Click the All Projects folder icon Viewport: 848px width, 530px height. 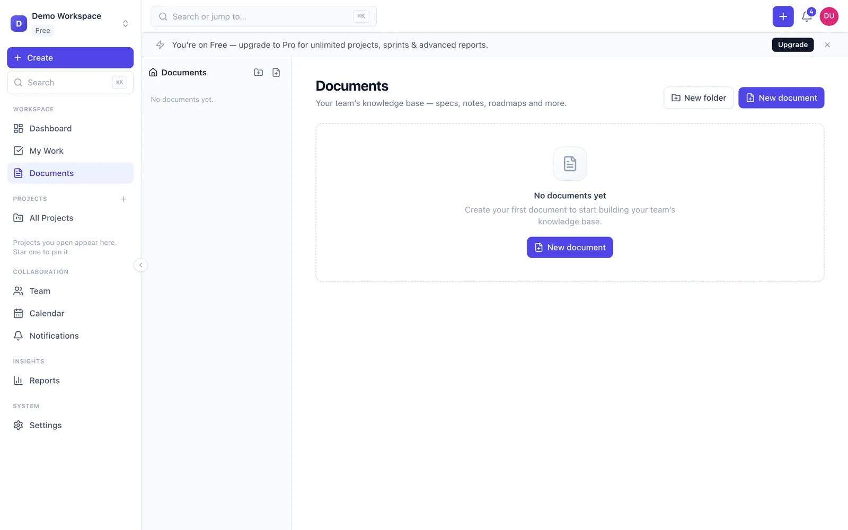(18, 218)
